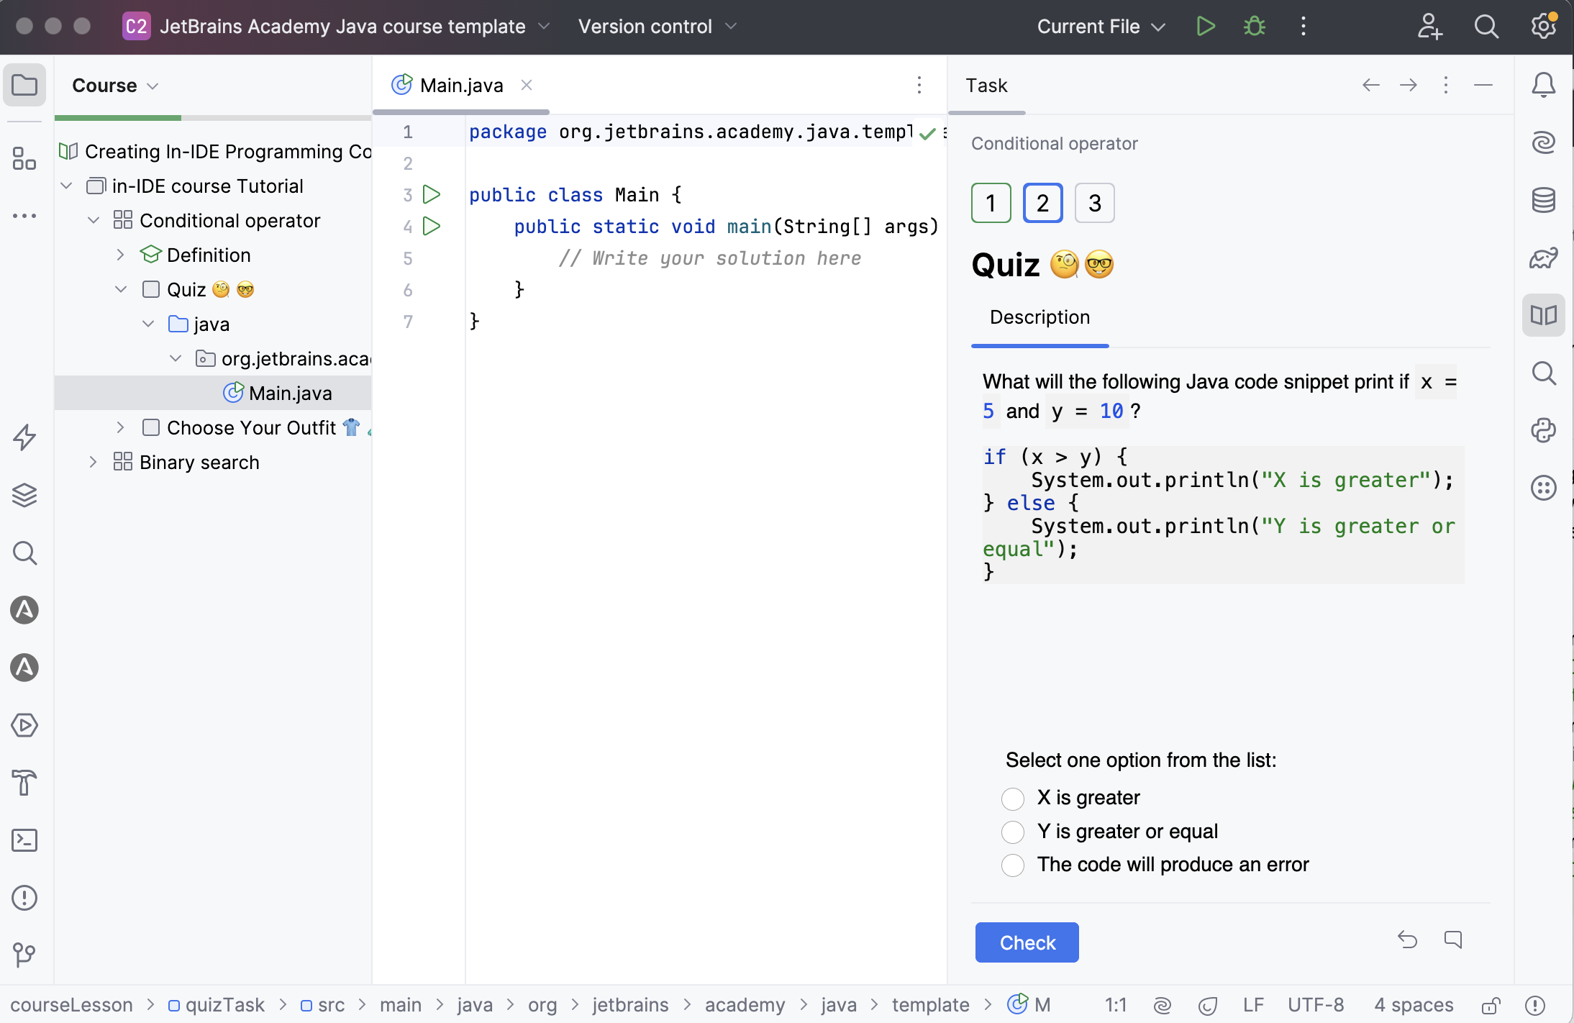Image resolution: width=1574 pixels, height=1023 pixels.
Task: Select the 'X is greater' radio option
Action: pos(1013,799)
